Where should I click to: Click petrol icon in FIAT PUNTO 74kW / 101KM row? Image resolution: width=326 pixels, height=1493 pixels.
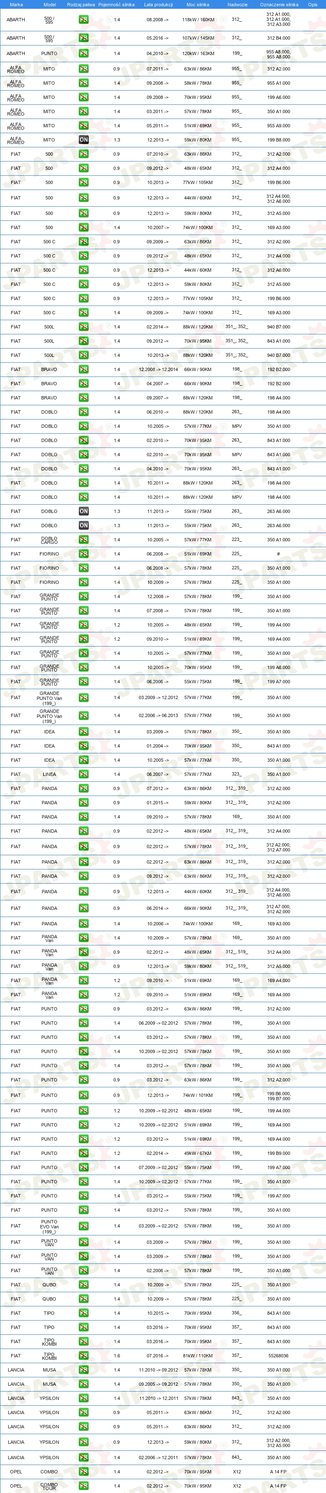point(83,1096)
